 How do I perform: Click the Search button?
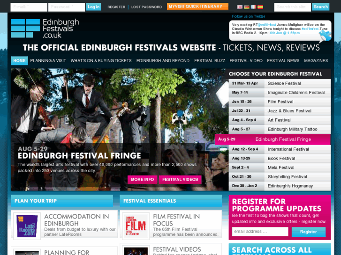coord(321,7)
